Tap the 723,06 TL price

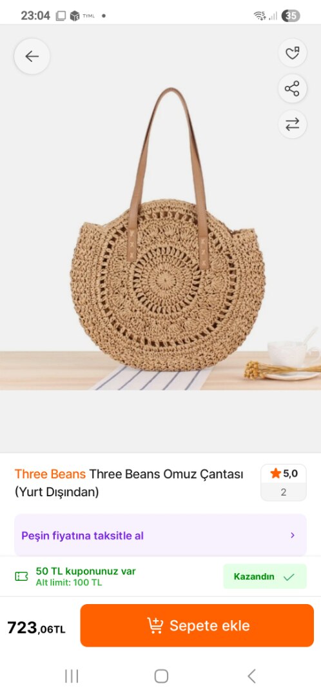coord(36,628)
